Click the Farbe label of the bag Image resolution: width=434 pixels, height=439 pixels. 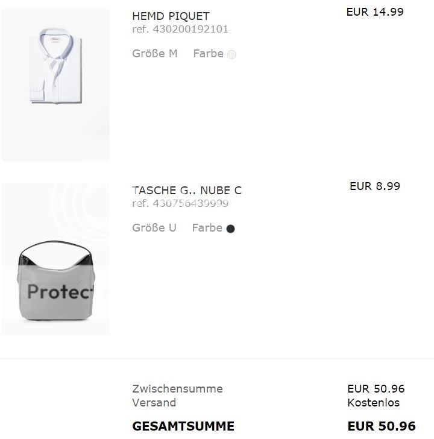207,228
